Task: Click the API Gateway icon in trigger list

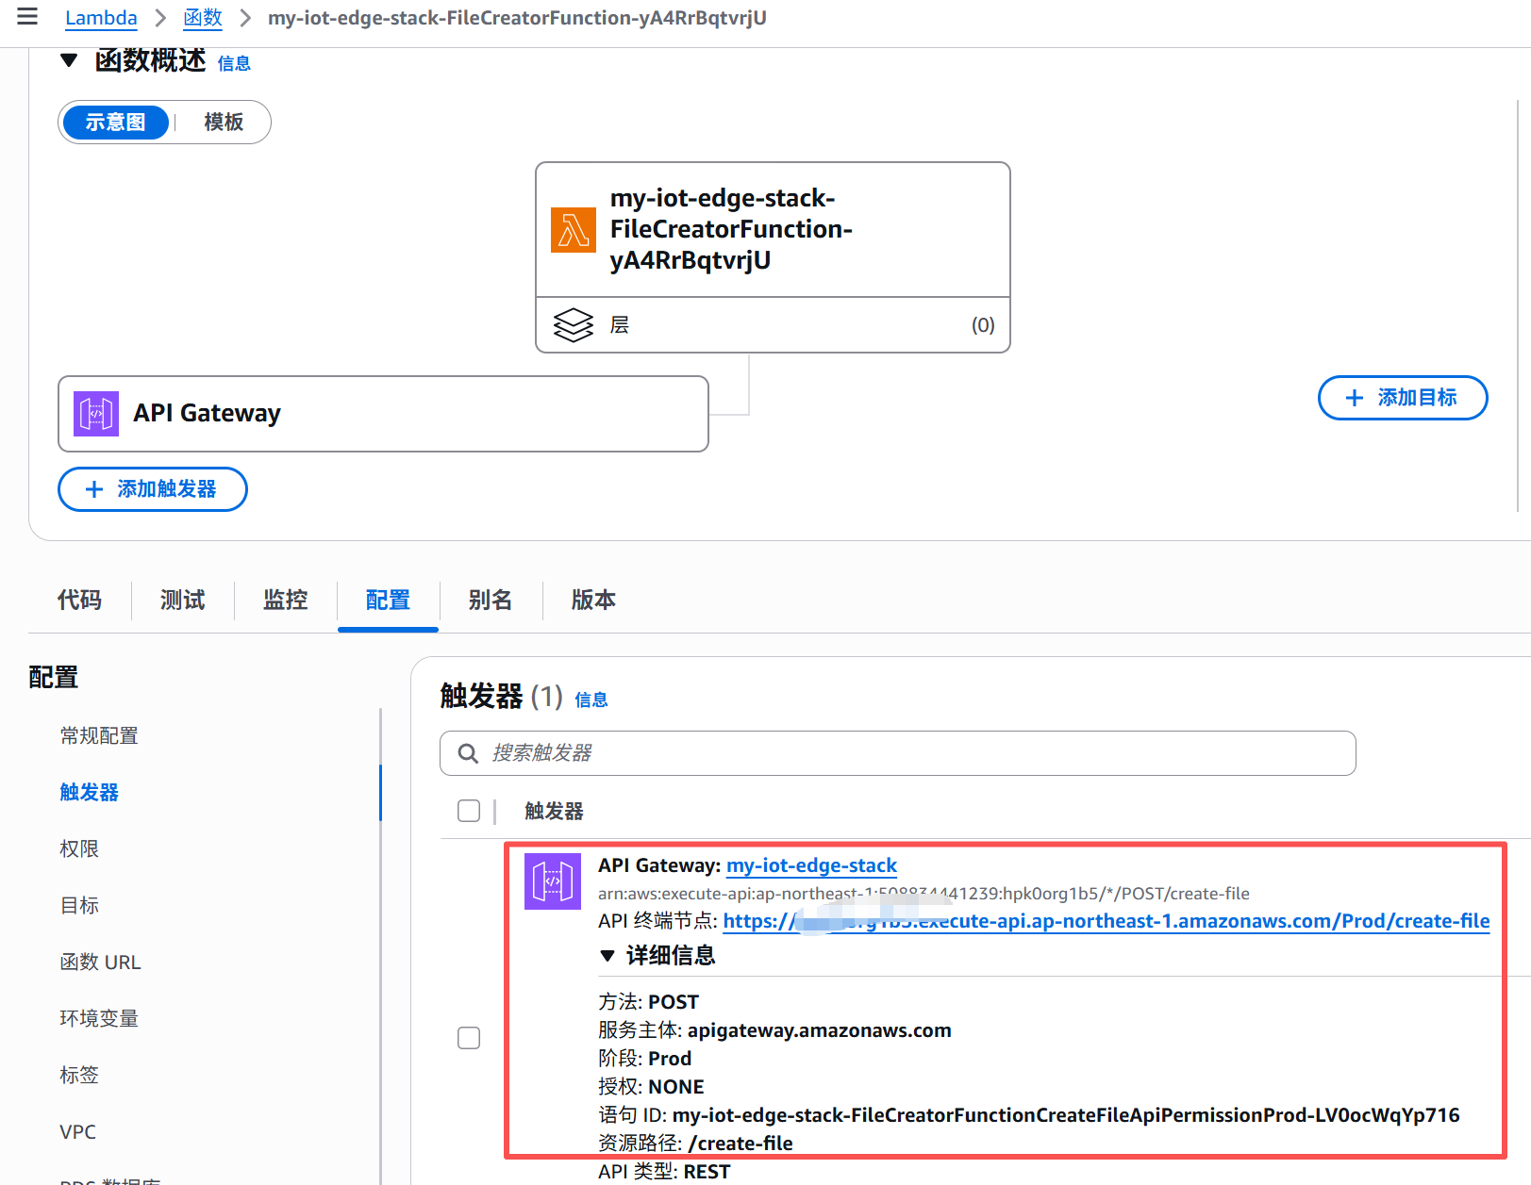Action: (553, 881)
